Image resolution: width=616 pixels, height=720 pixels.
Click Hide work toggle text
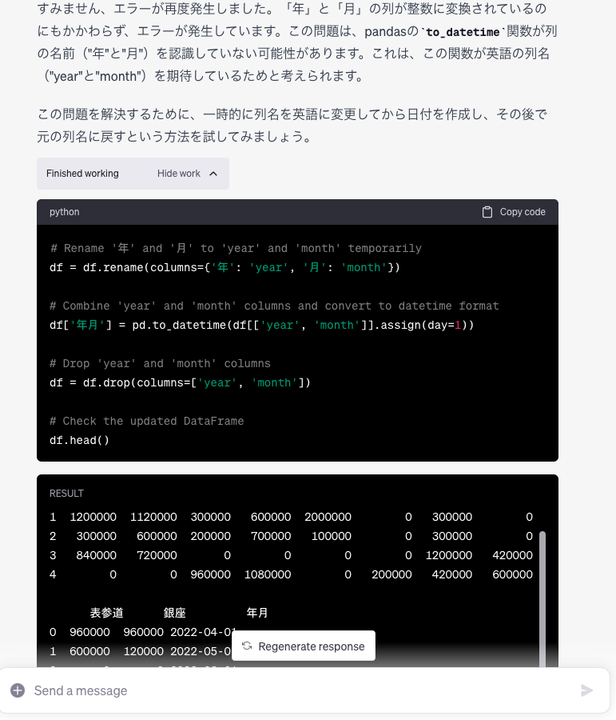[178, 174]
